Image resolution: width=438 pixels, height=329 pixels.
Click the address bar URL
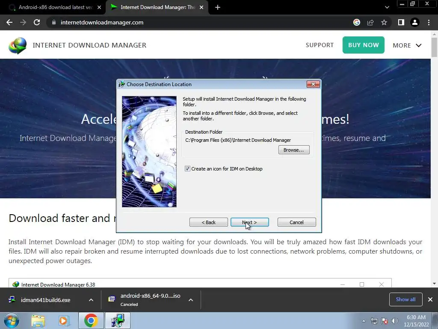[102, 22]
